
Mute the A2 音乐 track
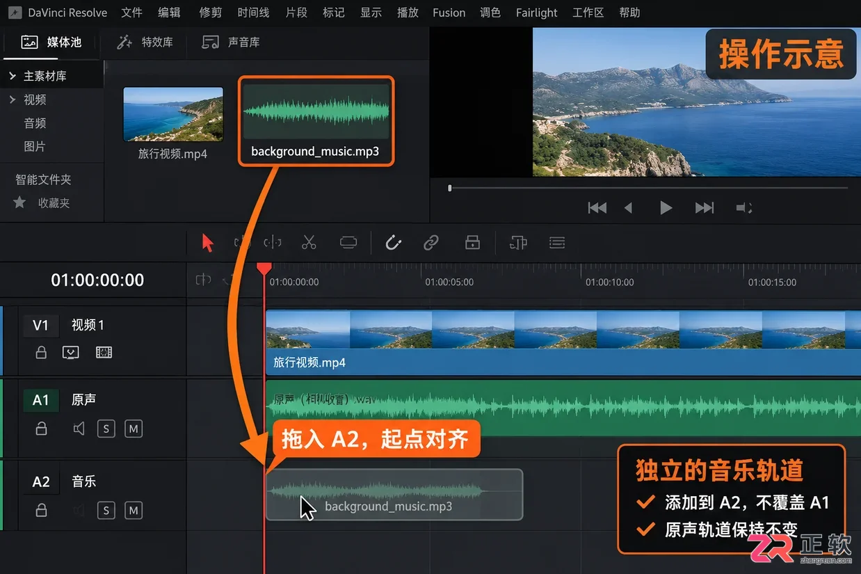click(x=134, y=511)
